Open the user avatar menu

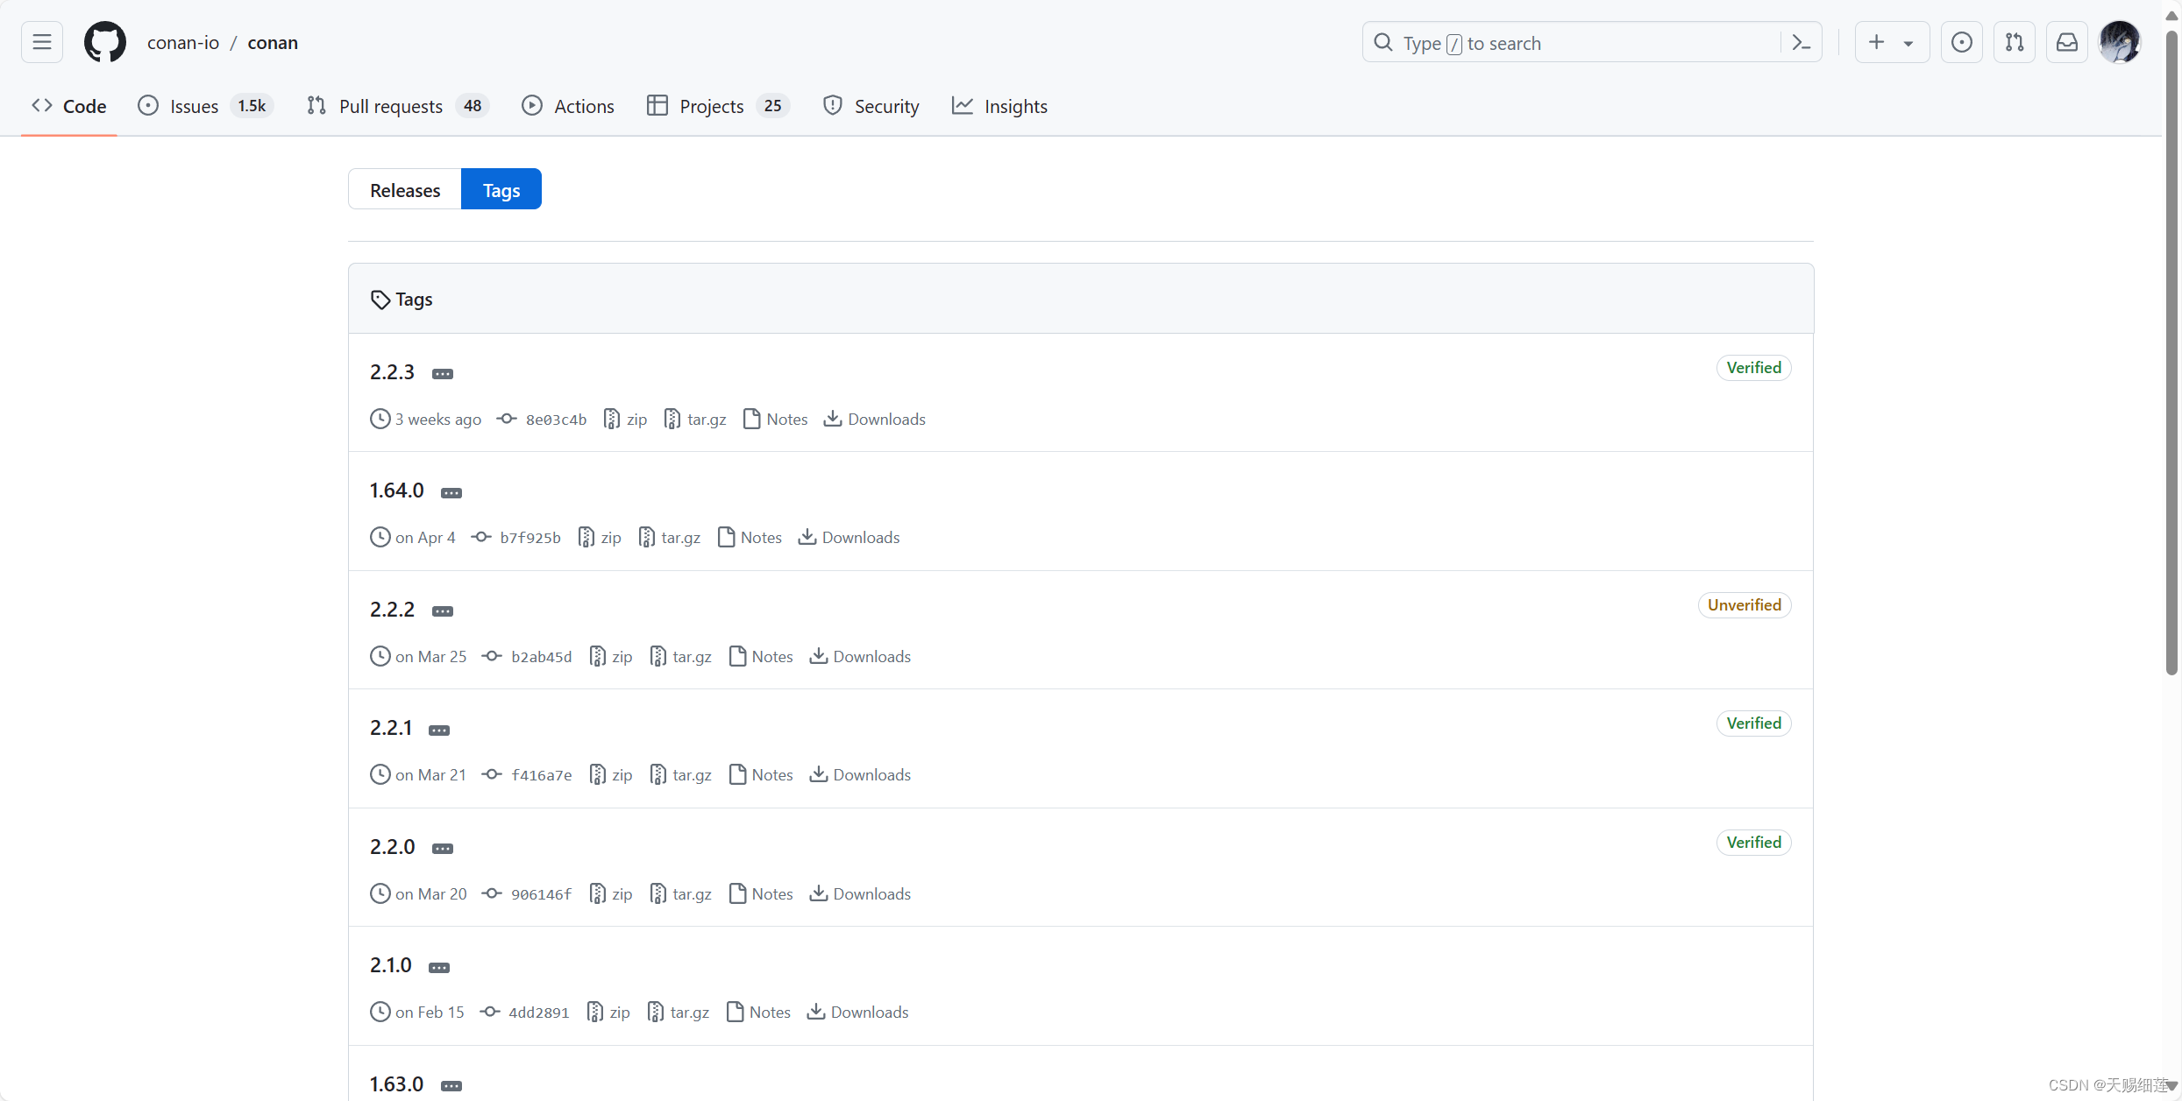[2120, 42]
